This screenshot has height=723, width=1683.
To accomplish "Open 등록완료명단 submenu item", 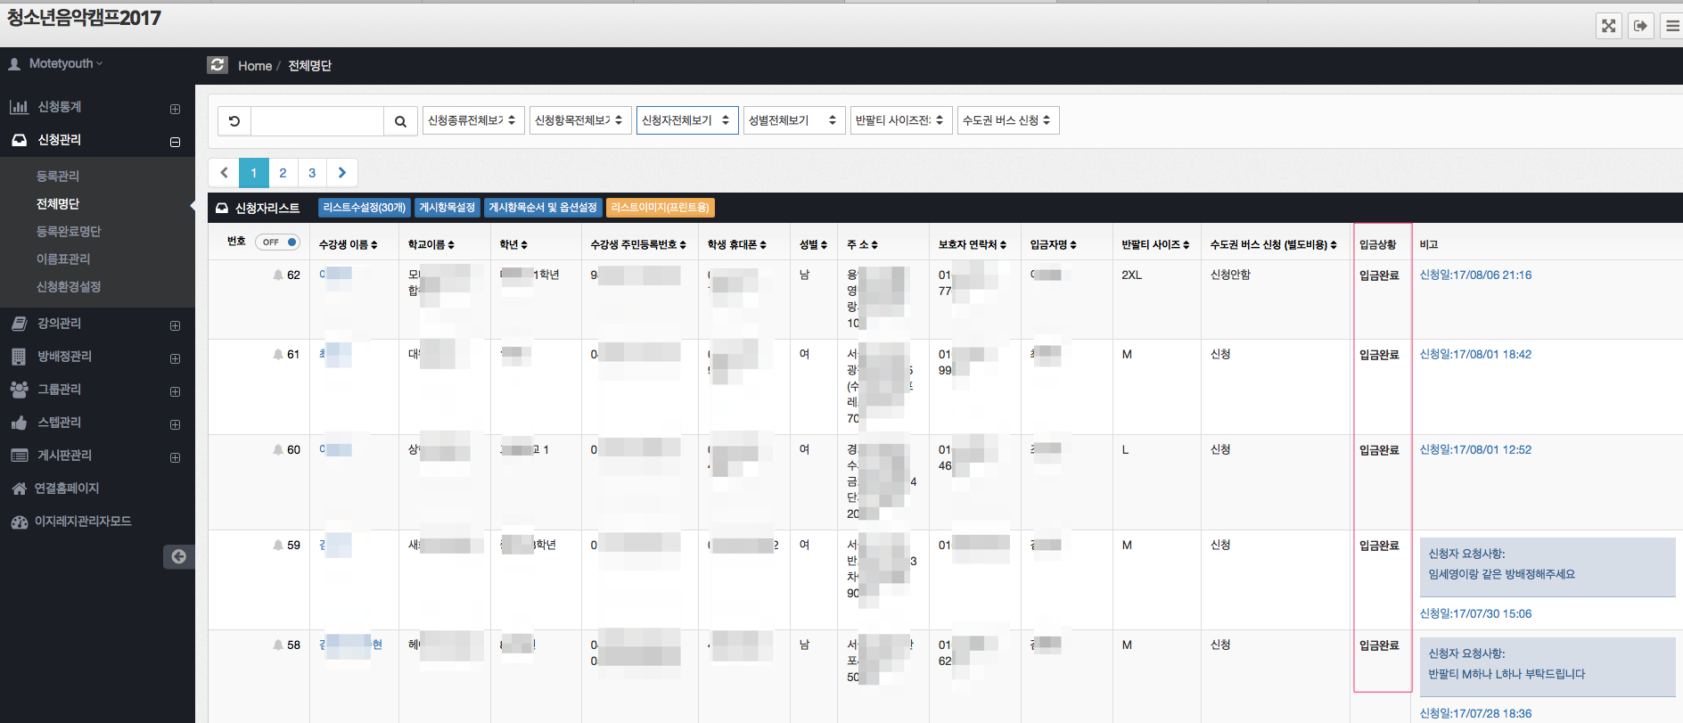I will [69, 231].
